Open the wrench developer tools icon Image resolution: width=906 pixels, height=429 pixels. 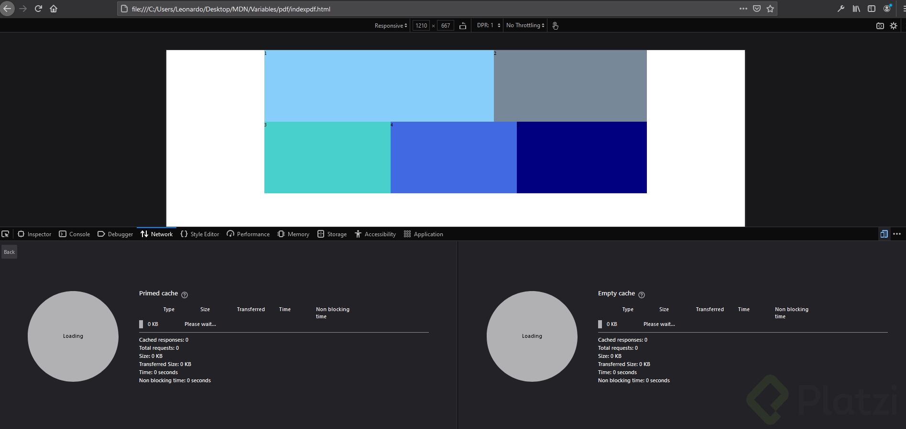pyautogui.click(x=841, y=9)
